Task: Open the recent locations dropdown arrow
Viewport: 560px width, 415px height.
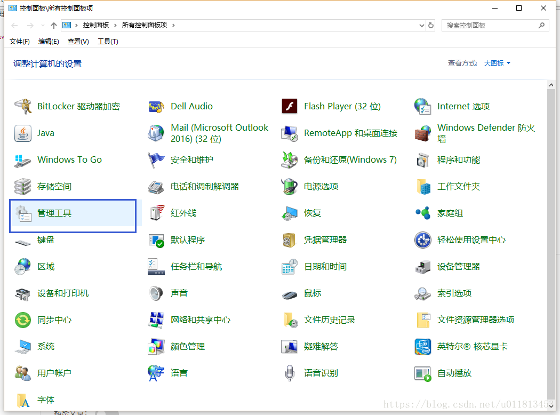Action: point(43,26)
